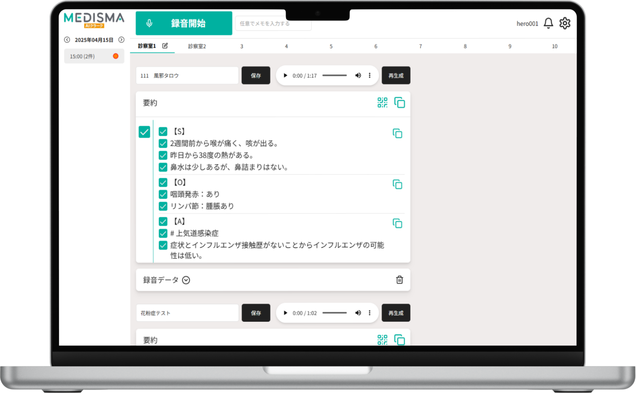
Task: Delete the 録音データ recording
Action: [399, 280]
